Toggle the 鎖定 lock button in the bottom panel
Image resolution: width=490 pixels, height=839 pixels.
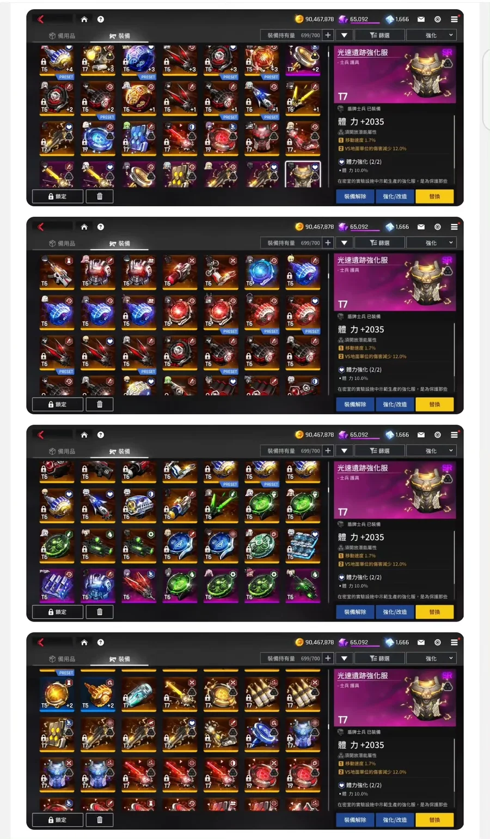pyautogui.click(x=58, y=819)
